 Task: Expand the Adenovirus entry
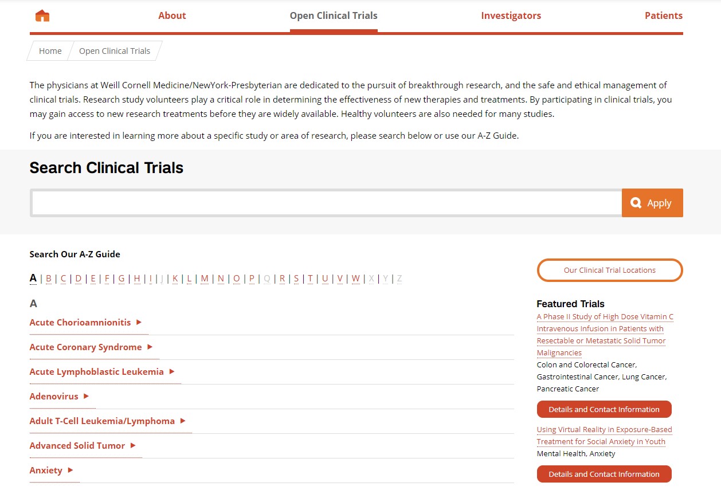tap(59, 397)
